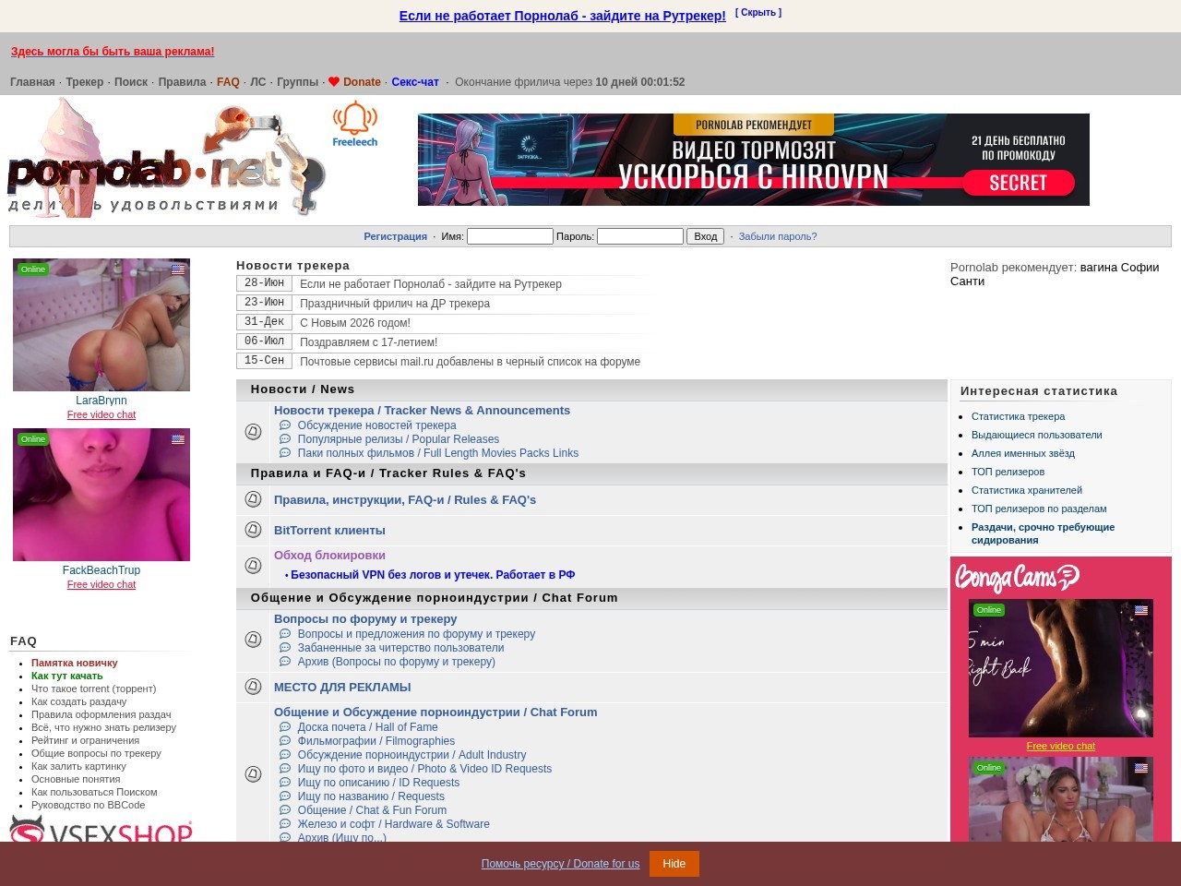The image size is (1181, 886).
Task: Open Поиск in the top navigation
Action: tap(131, 82)
